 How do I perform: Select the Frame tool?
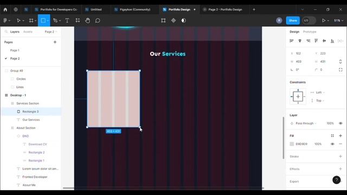(31, 21)
